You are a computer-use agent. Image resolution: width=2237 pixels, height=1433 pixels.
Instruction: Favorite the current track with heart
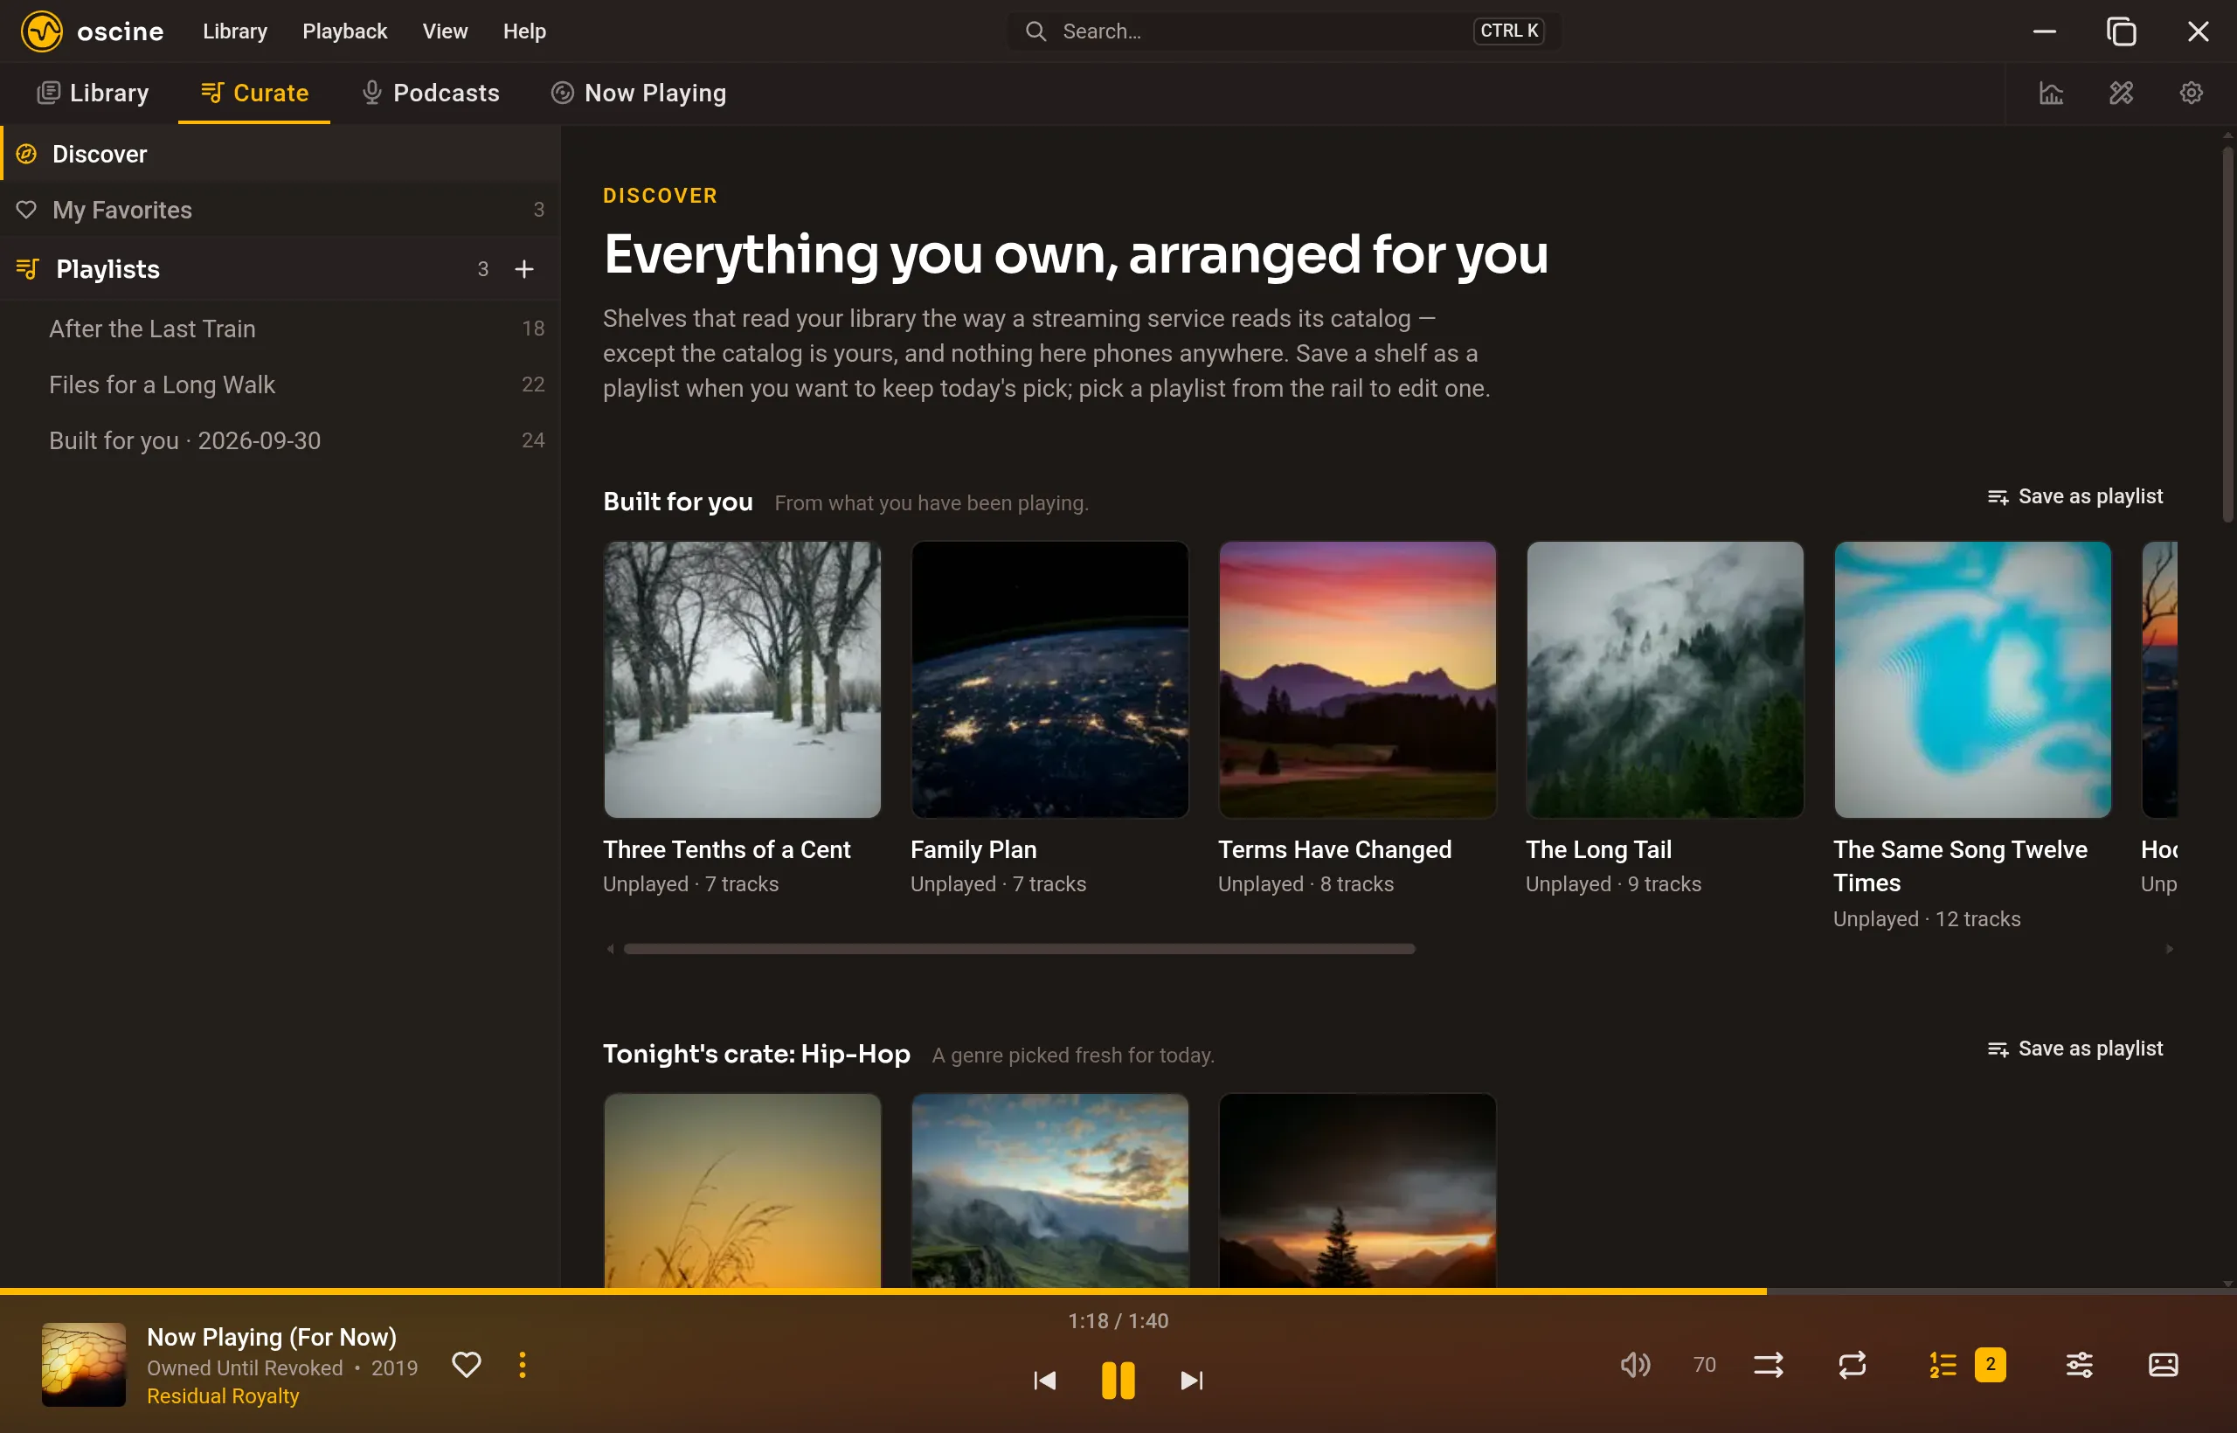click(x=467, y=1365)
